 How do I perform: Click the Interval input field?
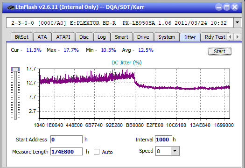tap(163, 140)
